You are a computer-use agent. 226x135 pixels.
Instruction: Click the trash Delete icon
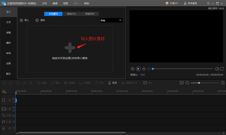pos(31,83)
